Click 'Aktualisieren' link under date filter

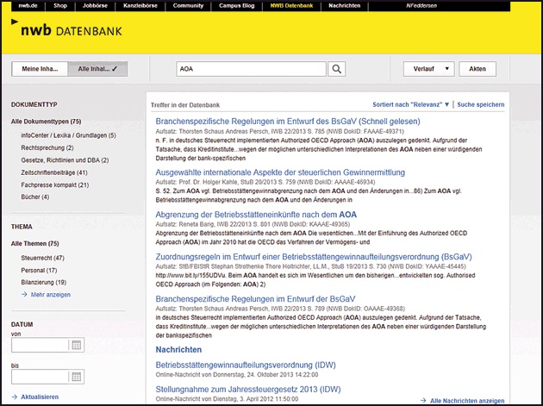tap(39, 397)
